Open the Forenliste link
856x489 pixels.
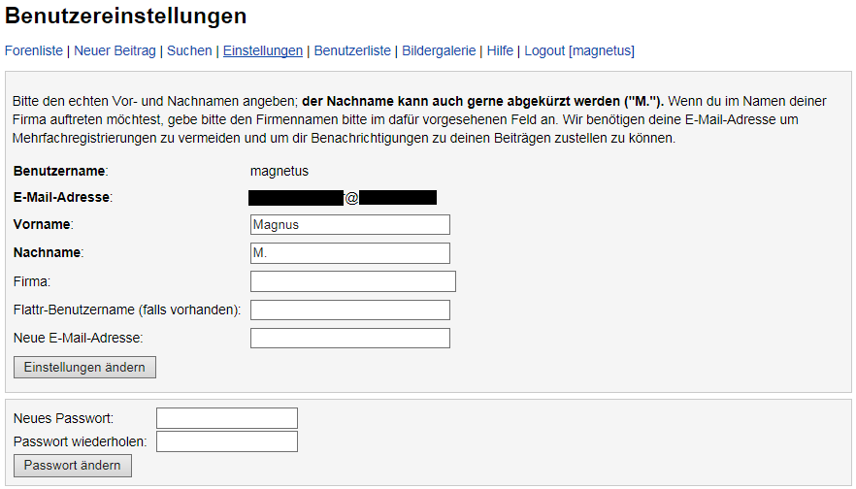pos(34,50)
